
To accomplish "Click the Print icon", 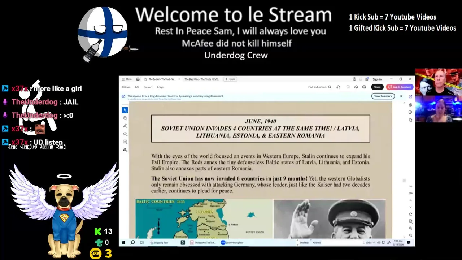I will [364, 87].
